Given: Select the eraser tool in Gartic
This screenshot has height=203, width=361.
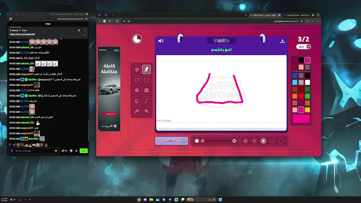Looking at the screenshot, I should [137, 69].
